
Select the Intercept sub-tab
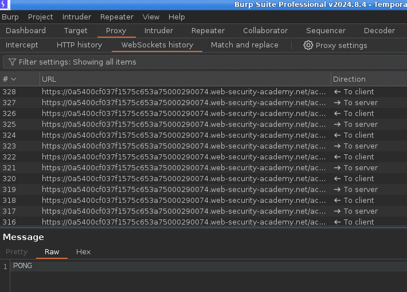tap(22, 45)
